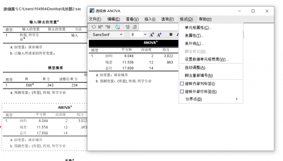The width and height of the screenshot is (283, 161).
Task: Click the 回归 row label in pivot table
Action: [109, 56]
